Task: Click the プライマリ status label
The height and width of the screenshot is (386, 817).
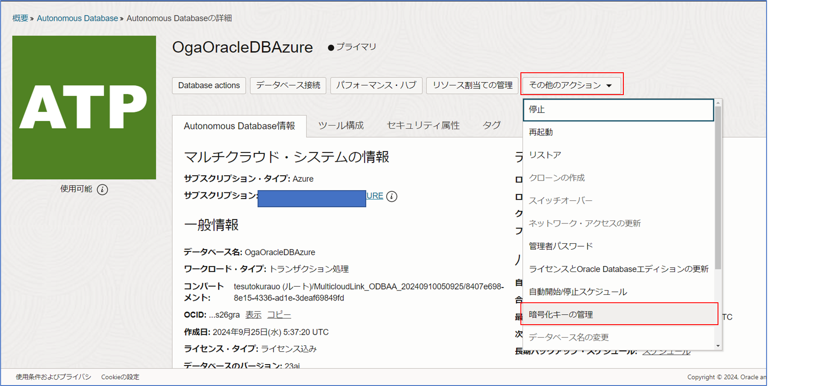Action: tap(356, 47)
